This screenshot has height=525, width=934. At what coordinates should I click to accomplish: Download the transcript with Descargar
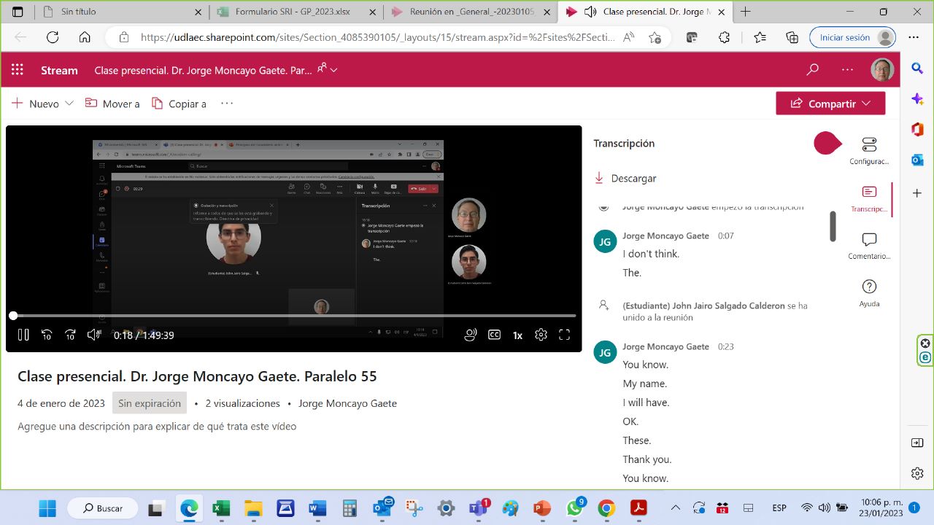(625, 178)
